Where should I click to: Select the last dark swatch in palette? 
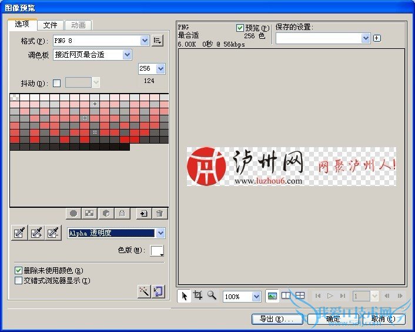point(125,147)
